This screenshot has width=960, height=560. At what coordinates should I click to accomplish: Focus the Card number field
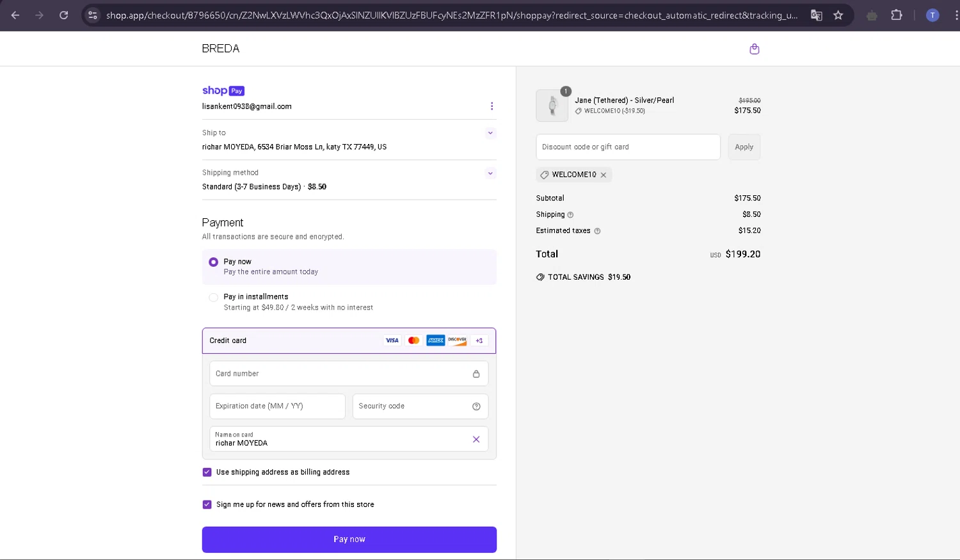pos(349,374)
